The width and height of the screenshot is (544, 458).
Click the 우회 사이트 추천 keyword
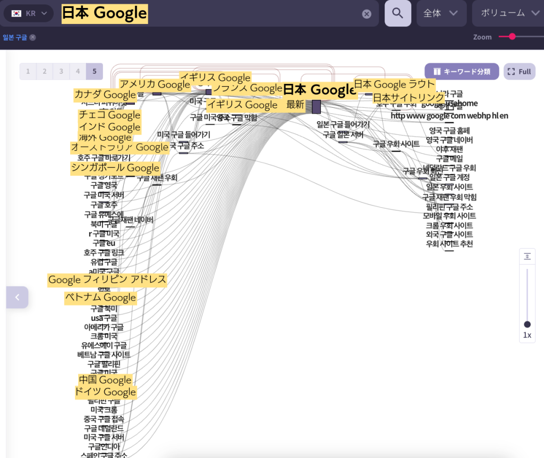(x=449, y=243)
